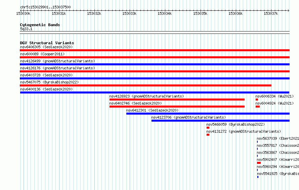Screen dimensions: 299x190
Task: Click the chr5:153029901..153037500 region label
Action: (x=45, y=7)
